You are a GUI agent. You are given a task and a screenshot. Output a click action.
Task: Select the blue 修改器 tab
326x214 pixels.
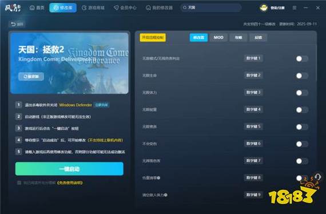[198, 37]
